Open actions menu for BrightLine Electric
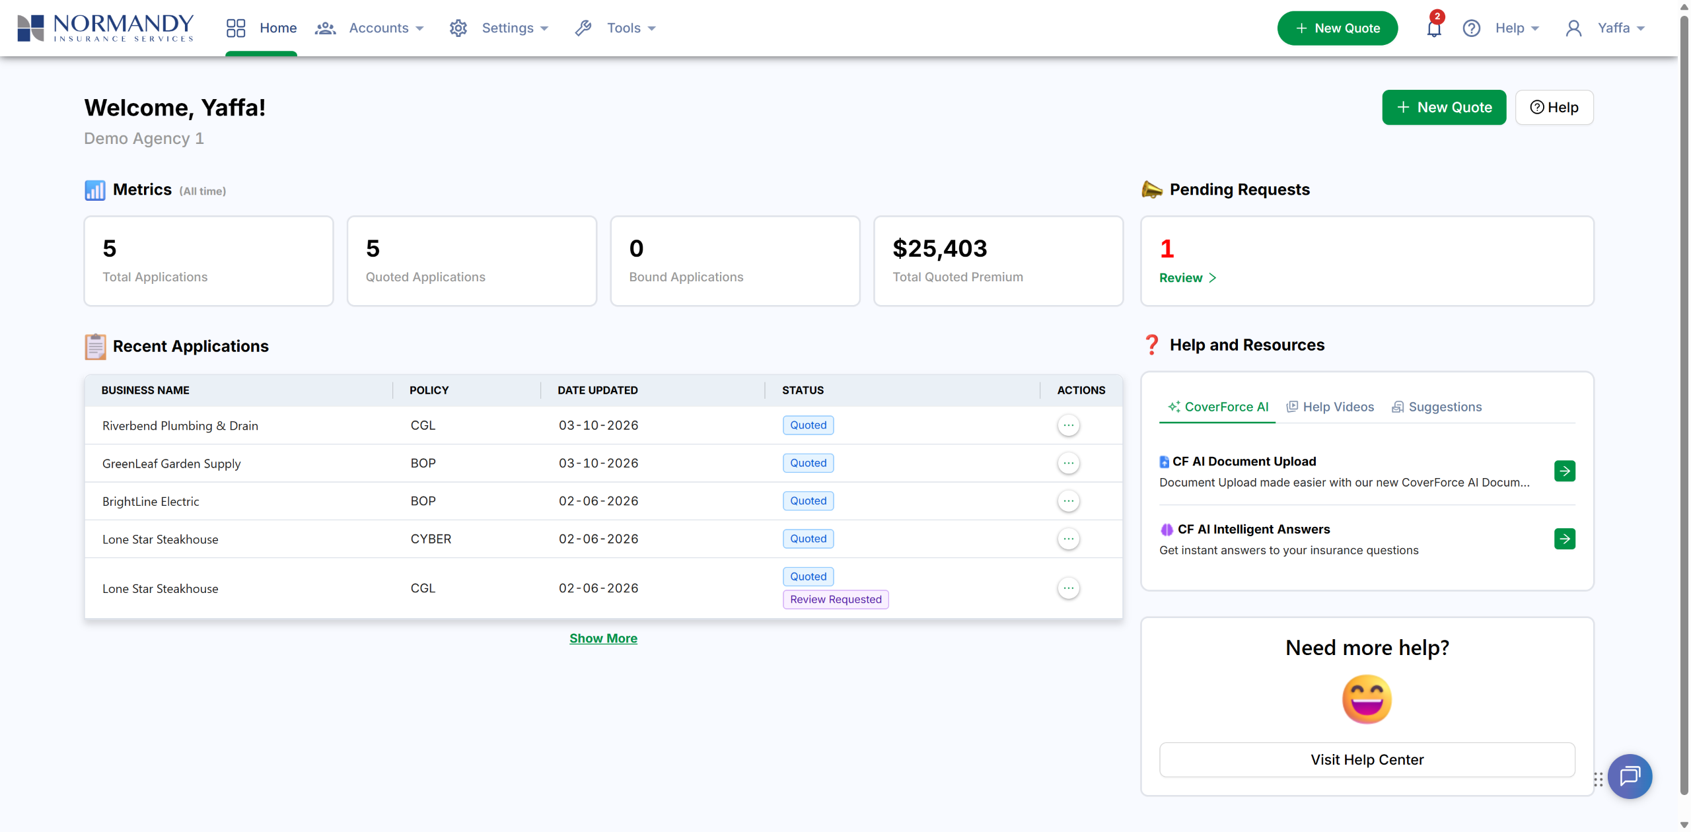Screen dimensions: 1691x832 [1068, 501]
